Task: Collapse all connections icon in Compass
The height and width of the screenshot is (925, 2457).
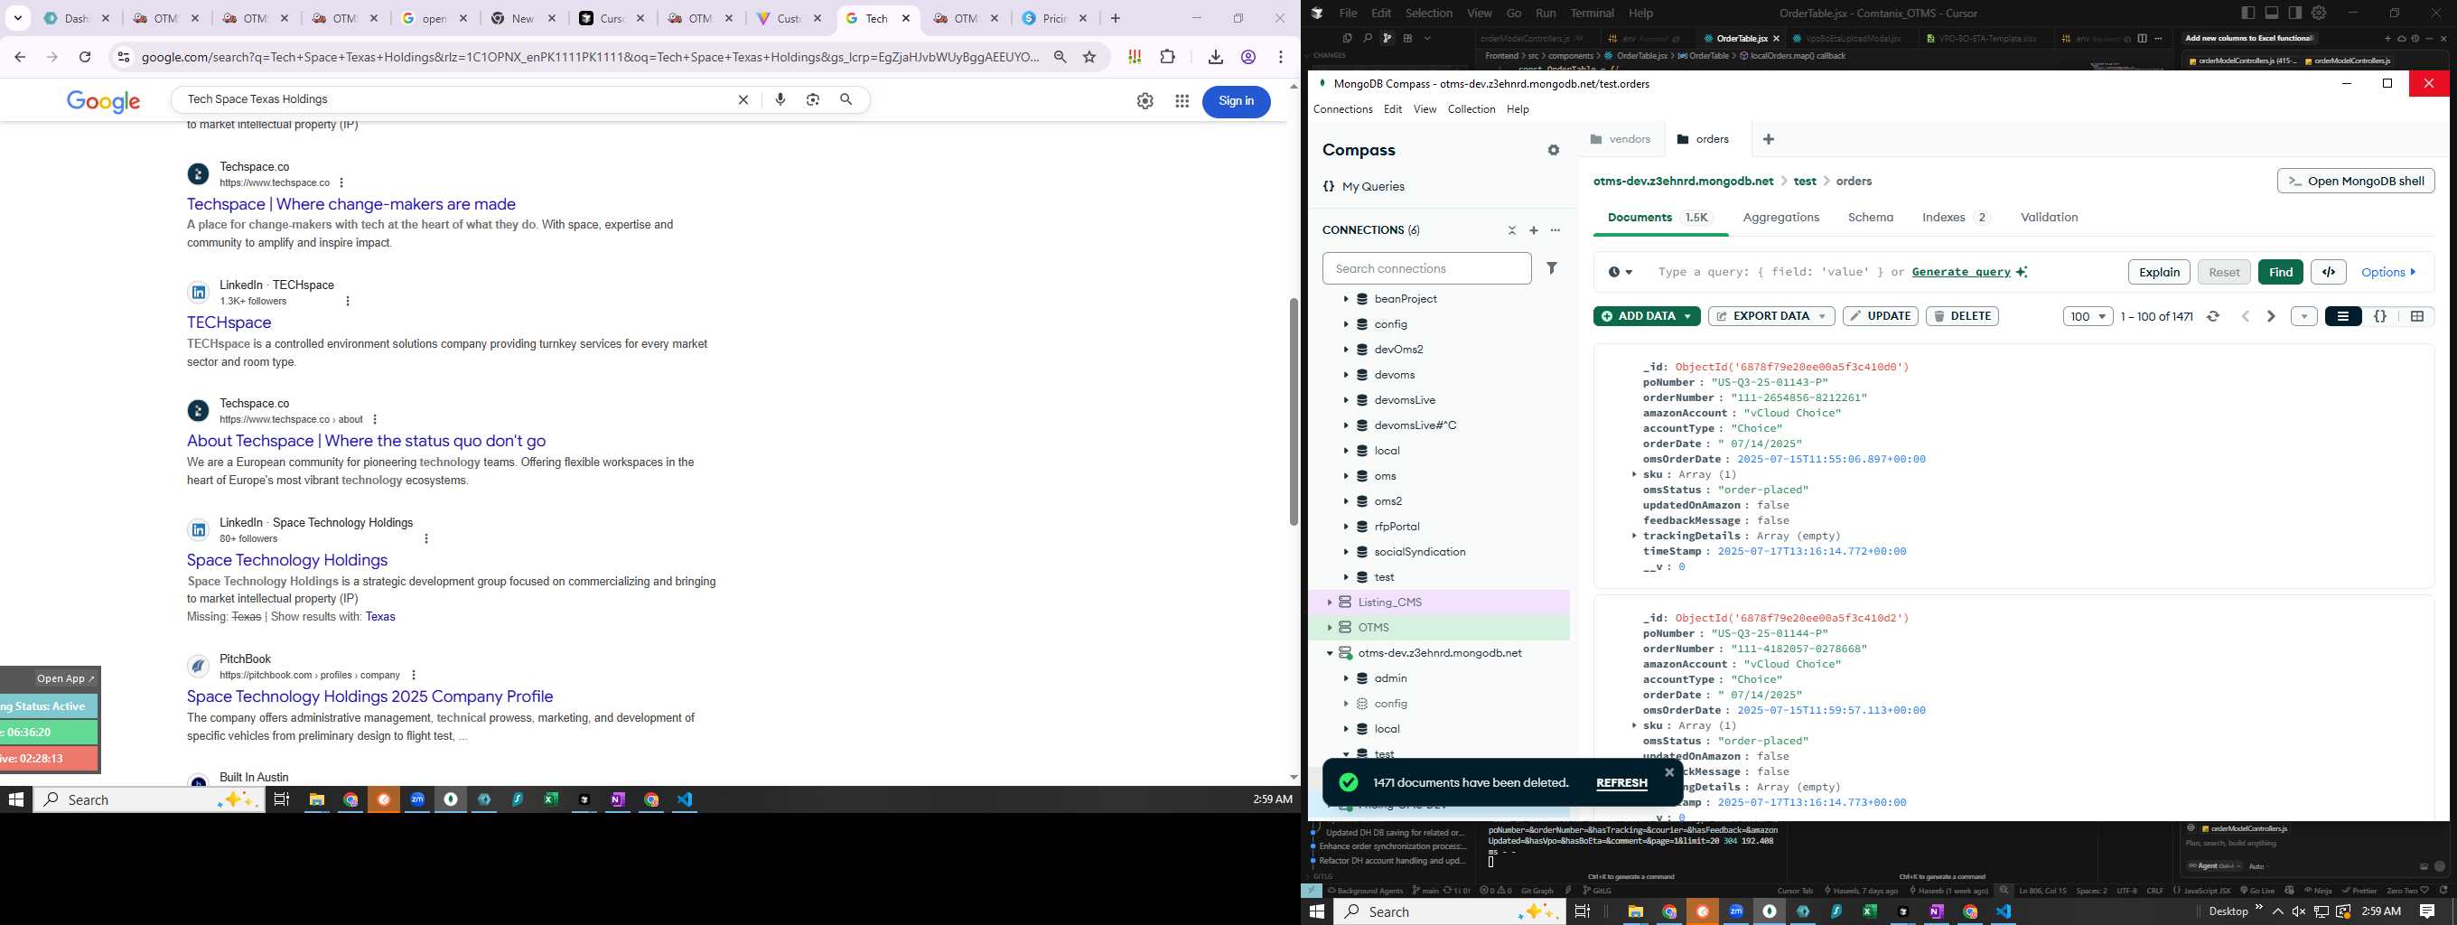Action: 1512,230
